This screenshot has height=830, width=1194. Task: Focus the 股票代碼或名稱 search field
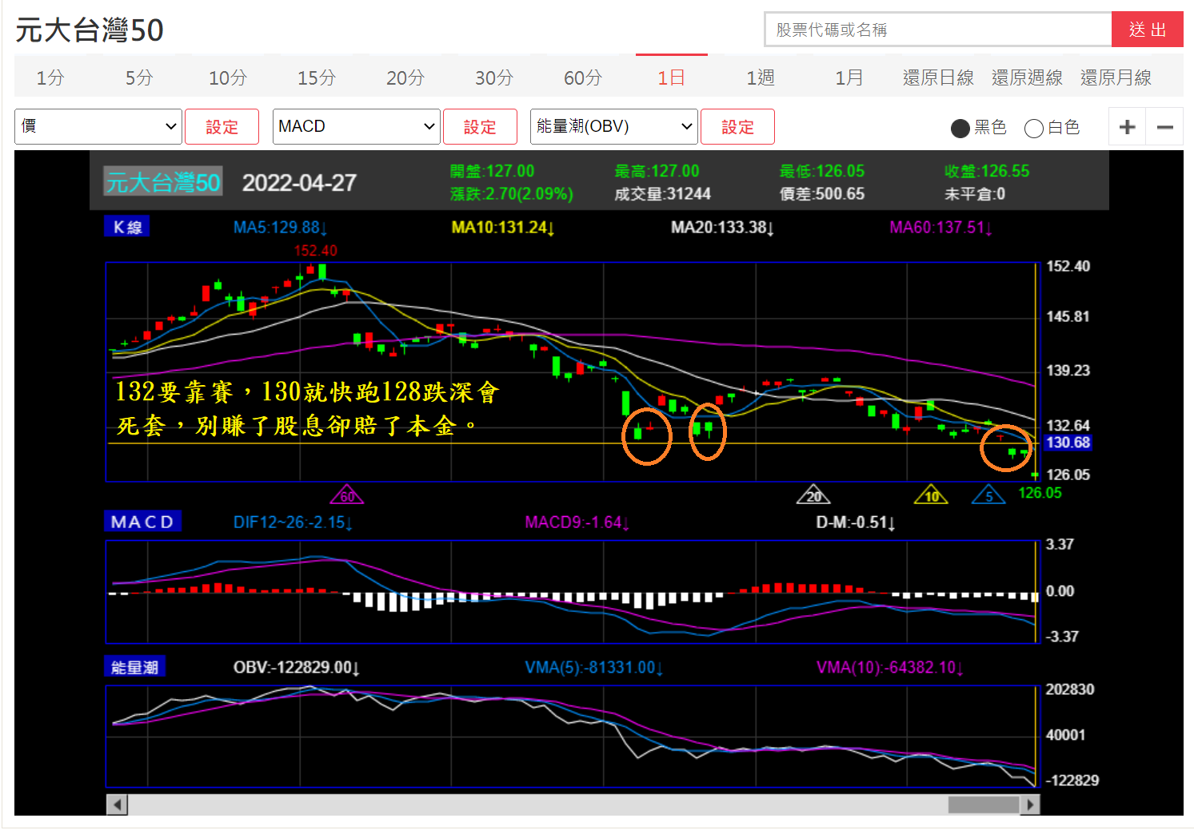(938, 30)
